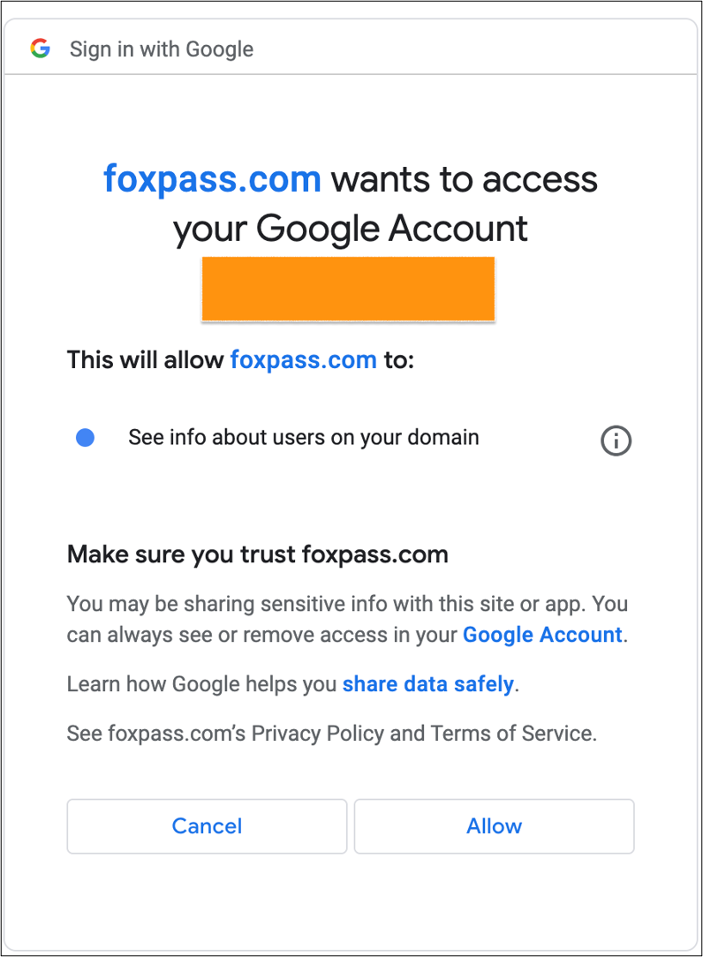Click the 'You may be sharing sensitive info' paragraph

pyautogui.click(x=348, y=619)
